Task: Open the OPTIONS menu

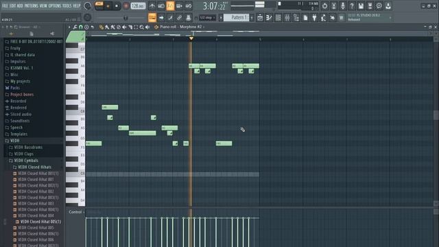Action: tap(55, 5)
